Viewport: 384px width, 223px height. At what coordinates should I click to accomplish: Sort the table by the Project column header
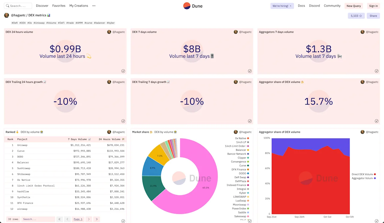pyautogui.click(x=22, y=139)
